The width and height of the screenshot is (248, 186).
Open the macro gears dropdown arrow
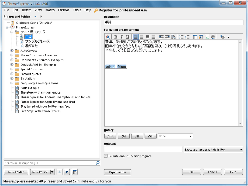click(228, 37)
